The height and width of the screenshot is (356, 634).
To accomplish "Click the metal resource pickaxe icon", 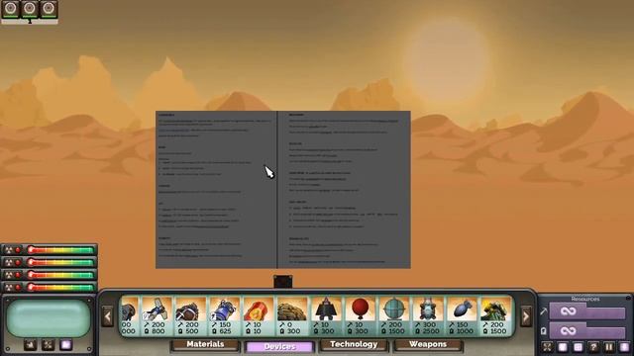I will click(544, 311).
